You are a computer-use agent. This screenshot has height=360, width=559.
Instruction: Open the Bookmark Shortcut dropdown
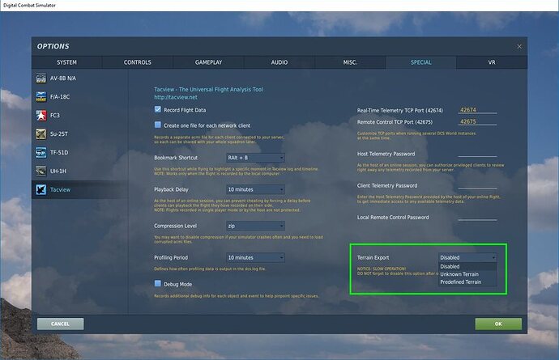coord(255,158)
